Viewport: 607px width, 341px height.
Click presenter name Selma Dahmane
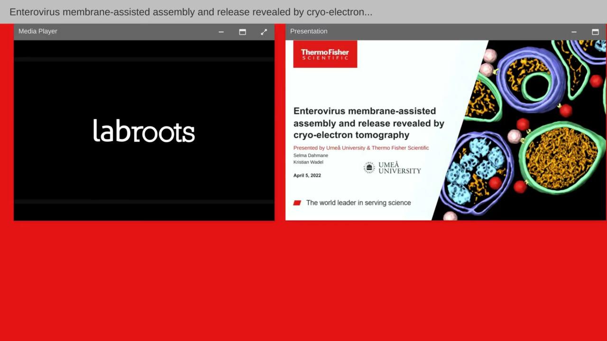click(x=311, y=155)
